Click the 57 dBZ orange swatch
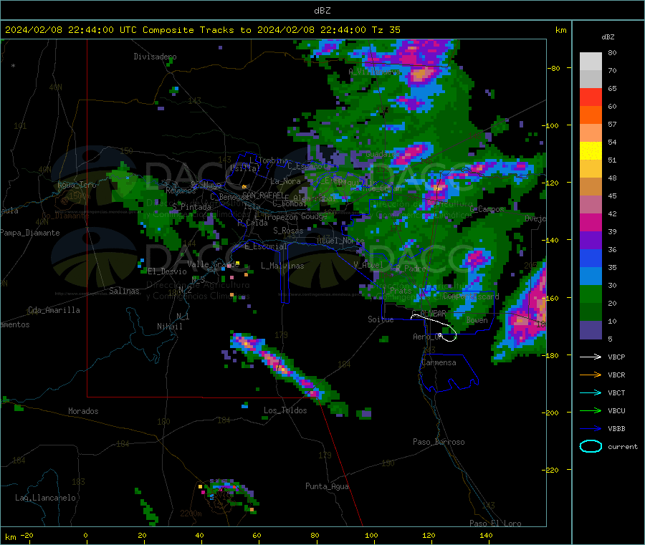This screenshot has width=645, height=545. [x=591, y=115]
